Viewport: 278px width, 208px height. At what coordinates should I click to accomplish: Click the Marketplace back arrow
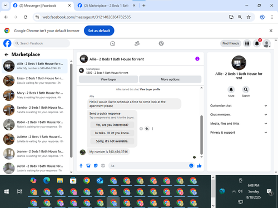click(7, 54)
